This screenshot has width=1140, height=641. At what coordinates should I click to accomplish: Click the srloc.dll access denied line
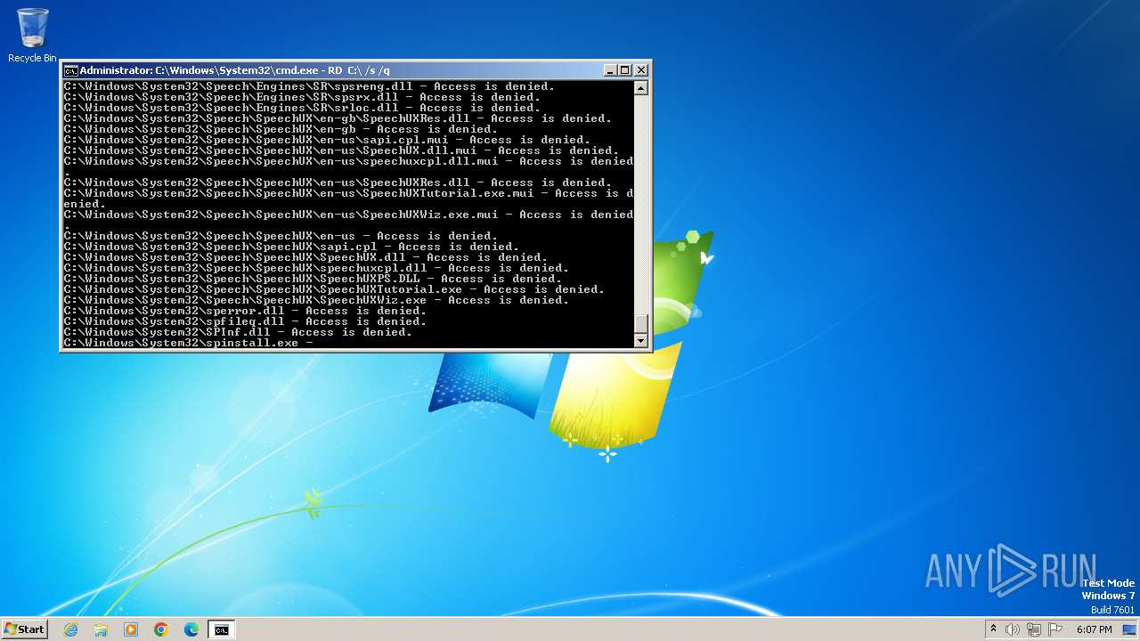point(302,108)
